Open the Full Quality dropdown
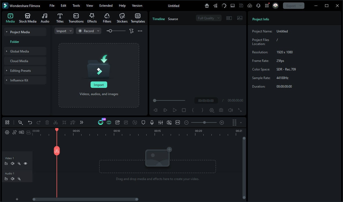This screenshot has width=343, height=202. pyautogui.click(x=208, y=18)
